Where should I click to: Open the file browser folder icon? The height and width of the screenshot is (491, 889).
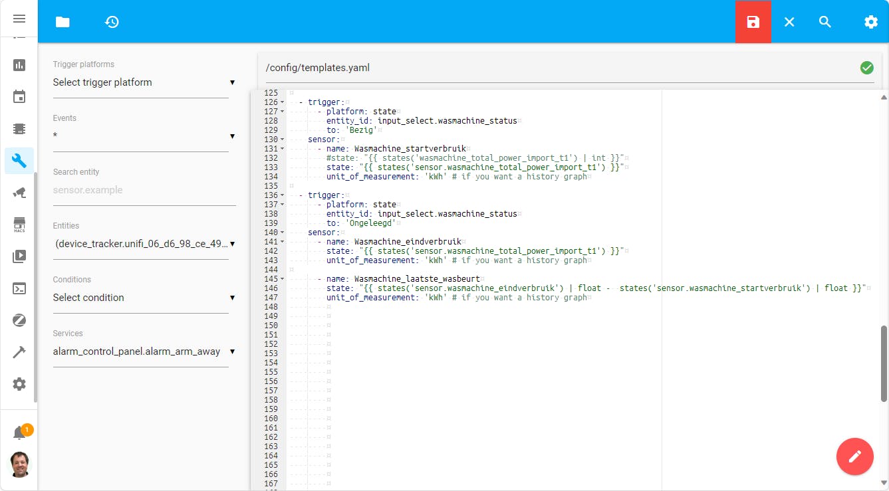[x=63, y=22]
